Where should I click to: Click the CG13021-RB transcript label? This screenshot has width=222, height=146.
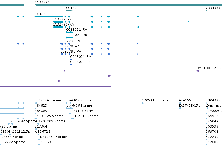click(x=76, y=35)
